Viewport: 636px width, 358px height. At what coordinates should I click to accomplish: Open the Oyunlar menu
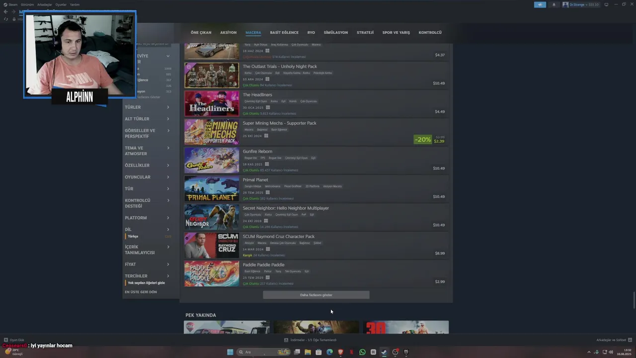[61, 4]
